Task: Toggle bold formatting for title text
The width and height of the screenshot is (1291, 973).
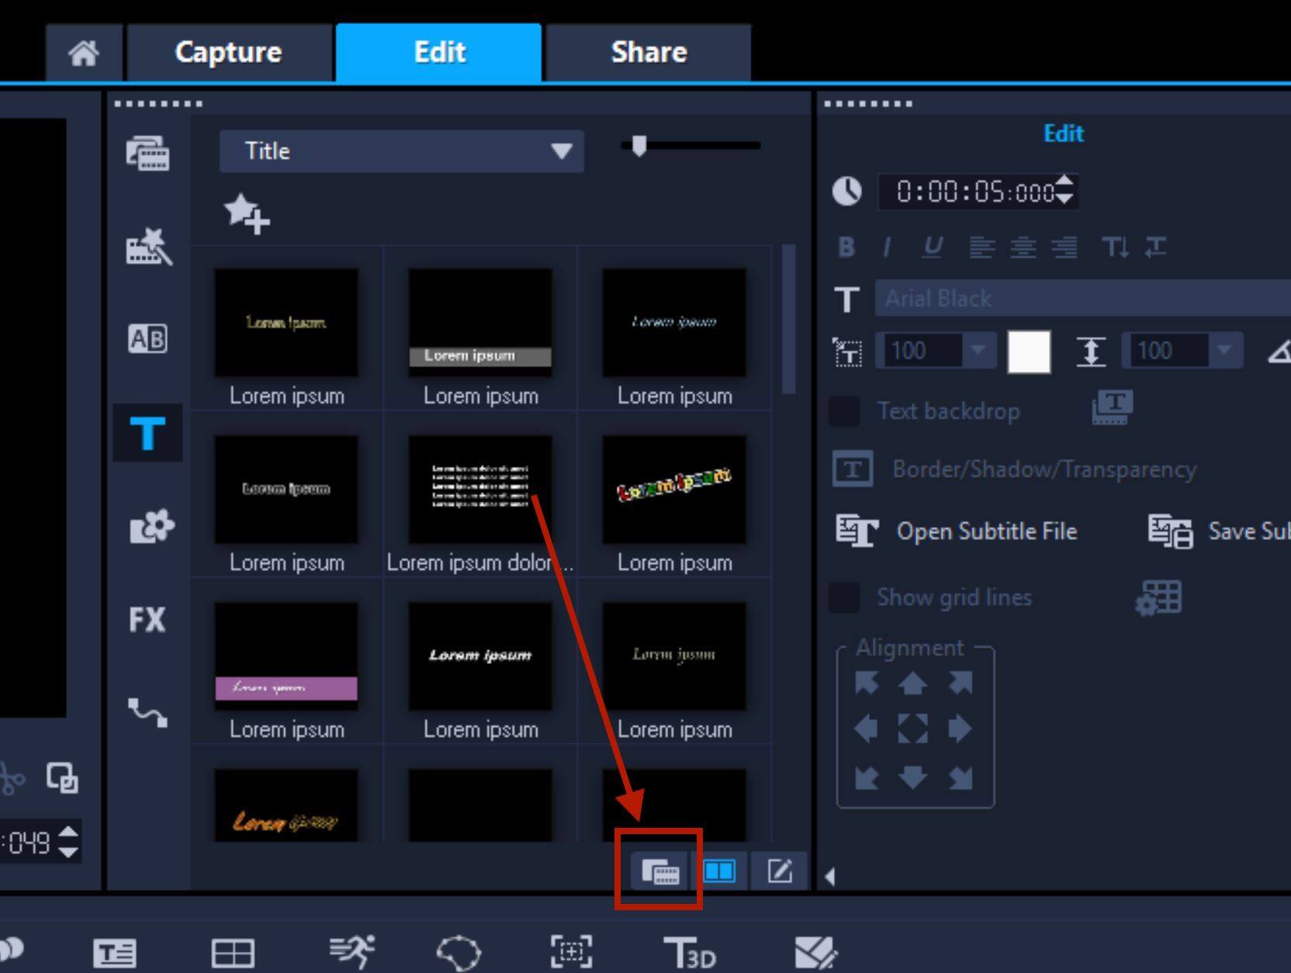Action: point(845,247)
